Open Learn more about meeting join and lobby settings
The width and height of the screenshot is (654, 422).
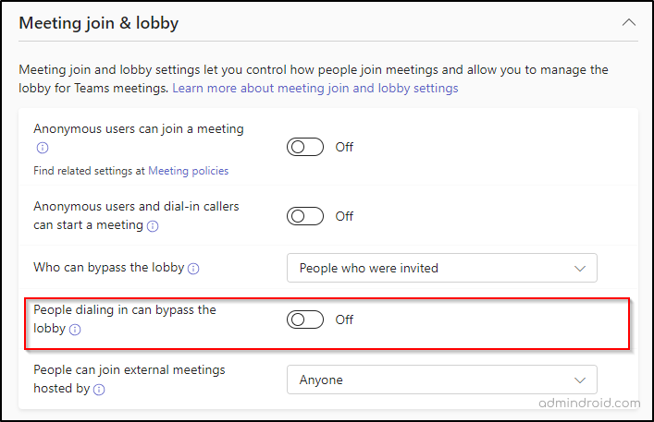point(315,89)
